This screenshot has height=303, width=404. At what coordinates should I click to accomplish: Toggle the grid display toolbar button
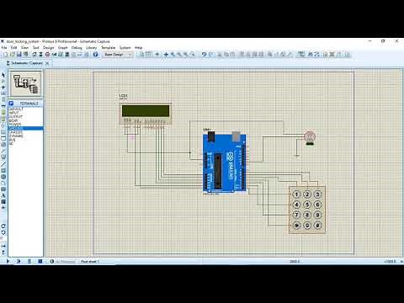149,55
